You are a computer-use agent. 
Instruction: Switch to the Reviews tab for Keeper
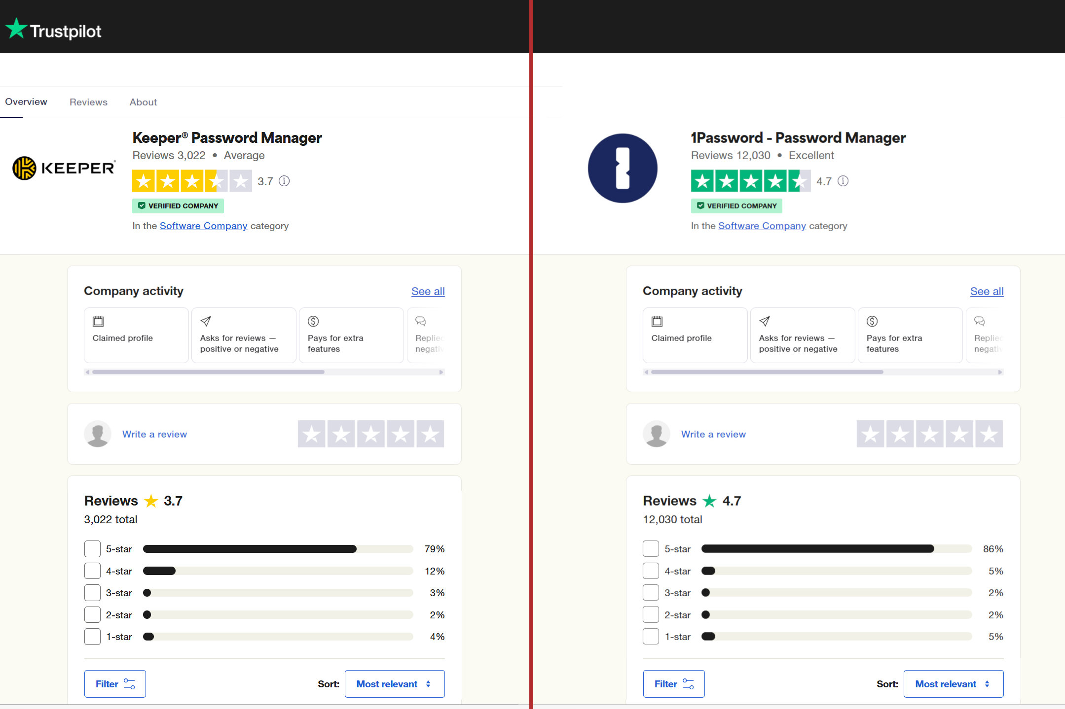(88, 101)
